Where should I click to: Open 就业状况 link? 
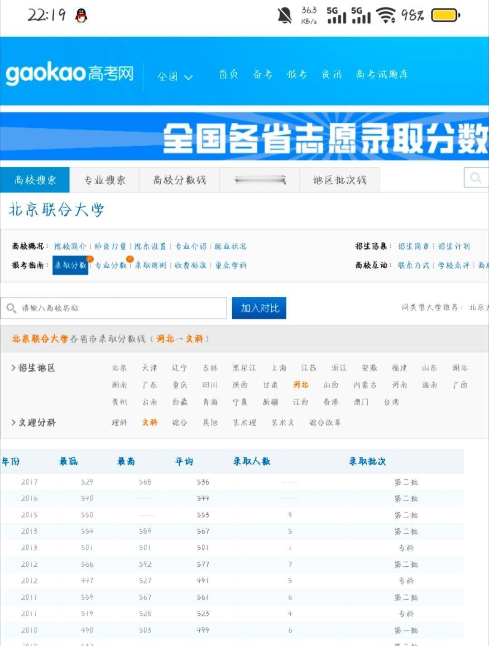[x=230, y=246]
